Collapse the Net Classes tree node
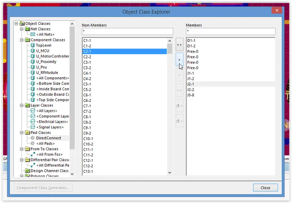The width and height of the screenshot is (292, 203). [21, 29]
